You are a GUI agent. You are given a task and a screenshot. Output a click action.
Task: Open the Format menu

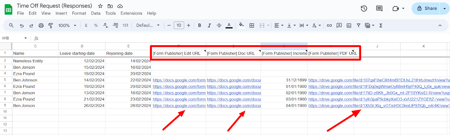tap(79, 13)
